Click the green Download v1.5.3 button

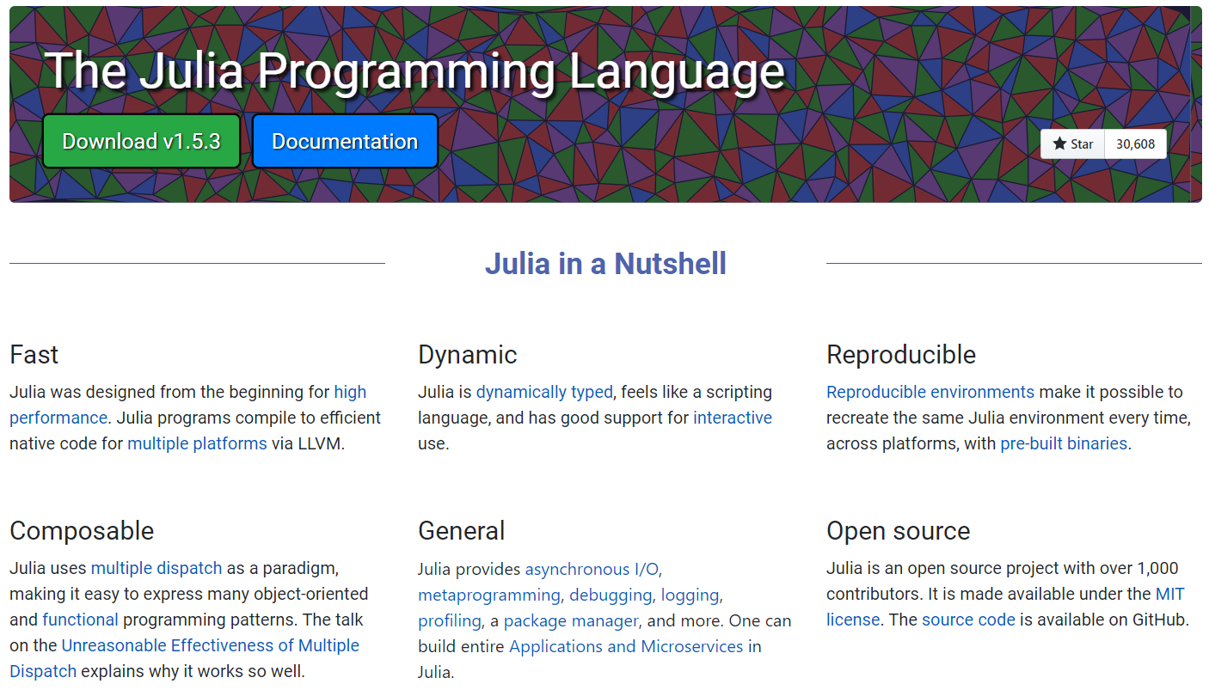[141, 141]
